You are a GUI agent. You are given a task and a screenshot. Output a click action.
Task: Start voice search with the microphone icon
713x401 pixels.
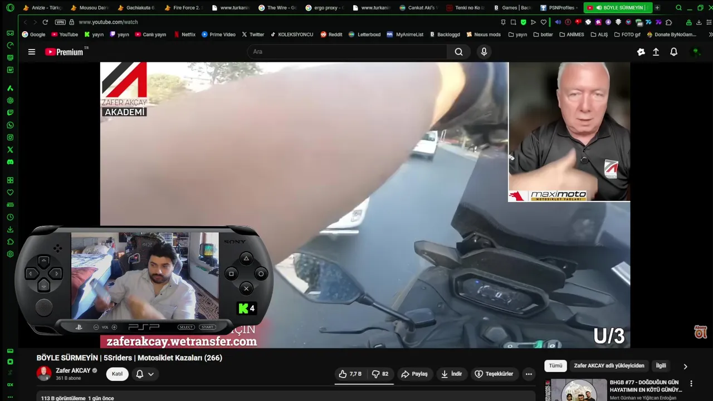click(484, 52)
